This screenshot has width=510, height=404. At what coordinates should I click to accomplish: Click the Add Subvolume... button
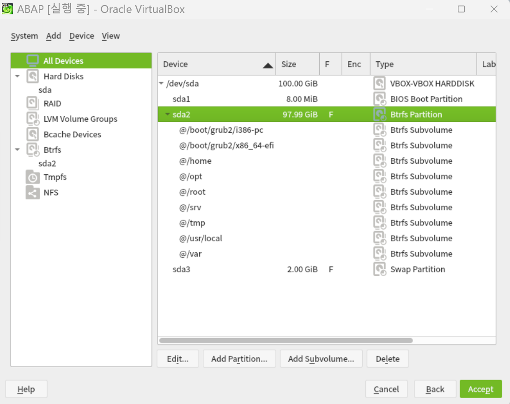tap(321, 358)
